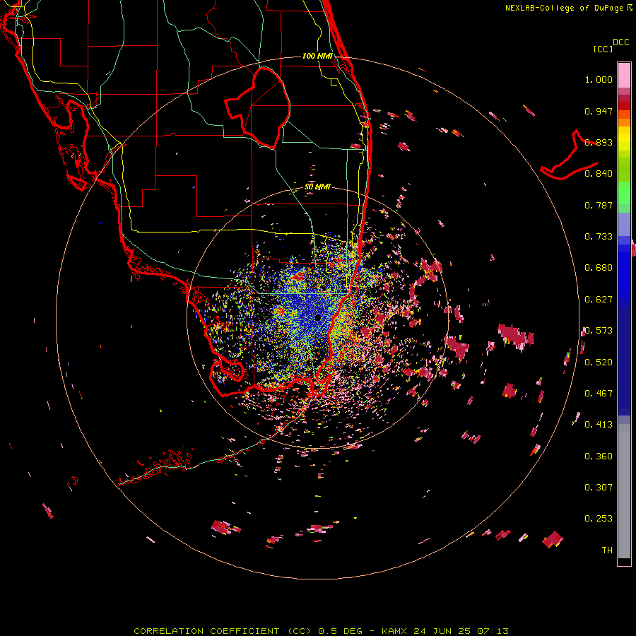Screen dimensions: 636x636
Task: Click the 0.360 legend value
Action: (599, 457)
